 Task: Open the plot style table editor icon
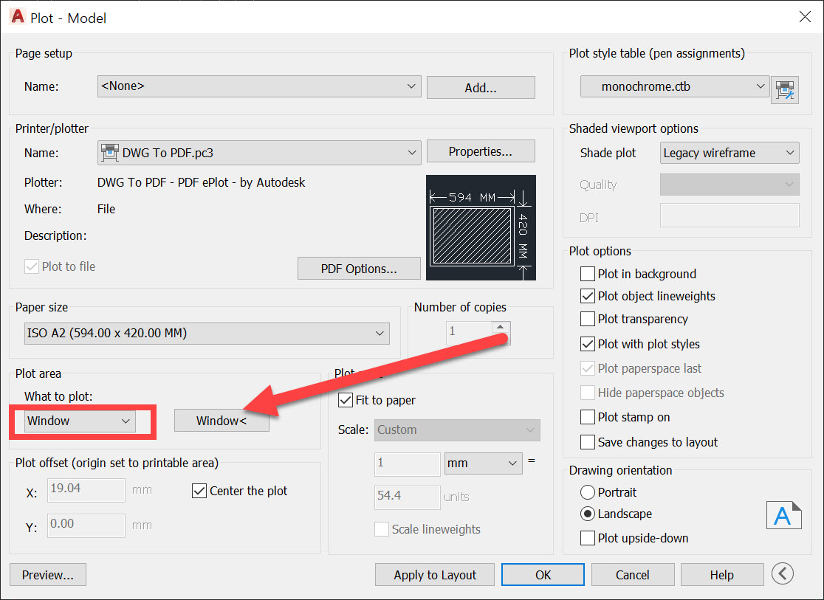785,90
